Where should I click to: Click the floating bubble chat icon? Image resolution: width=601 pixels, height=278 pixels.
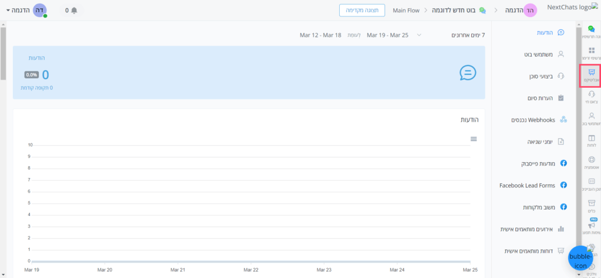pyautogui.click(x=580, y=258)
